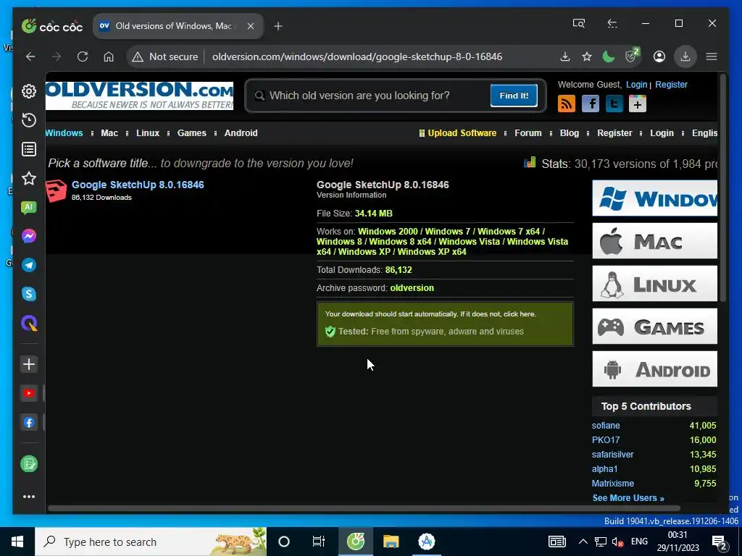Open YouTube shortcut in the sidebar

tap(29, 393)
